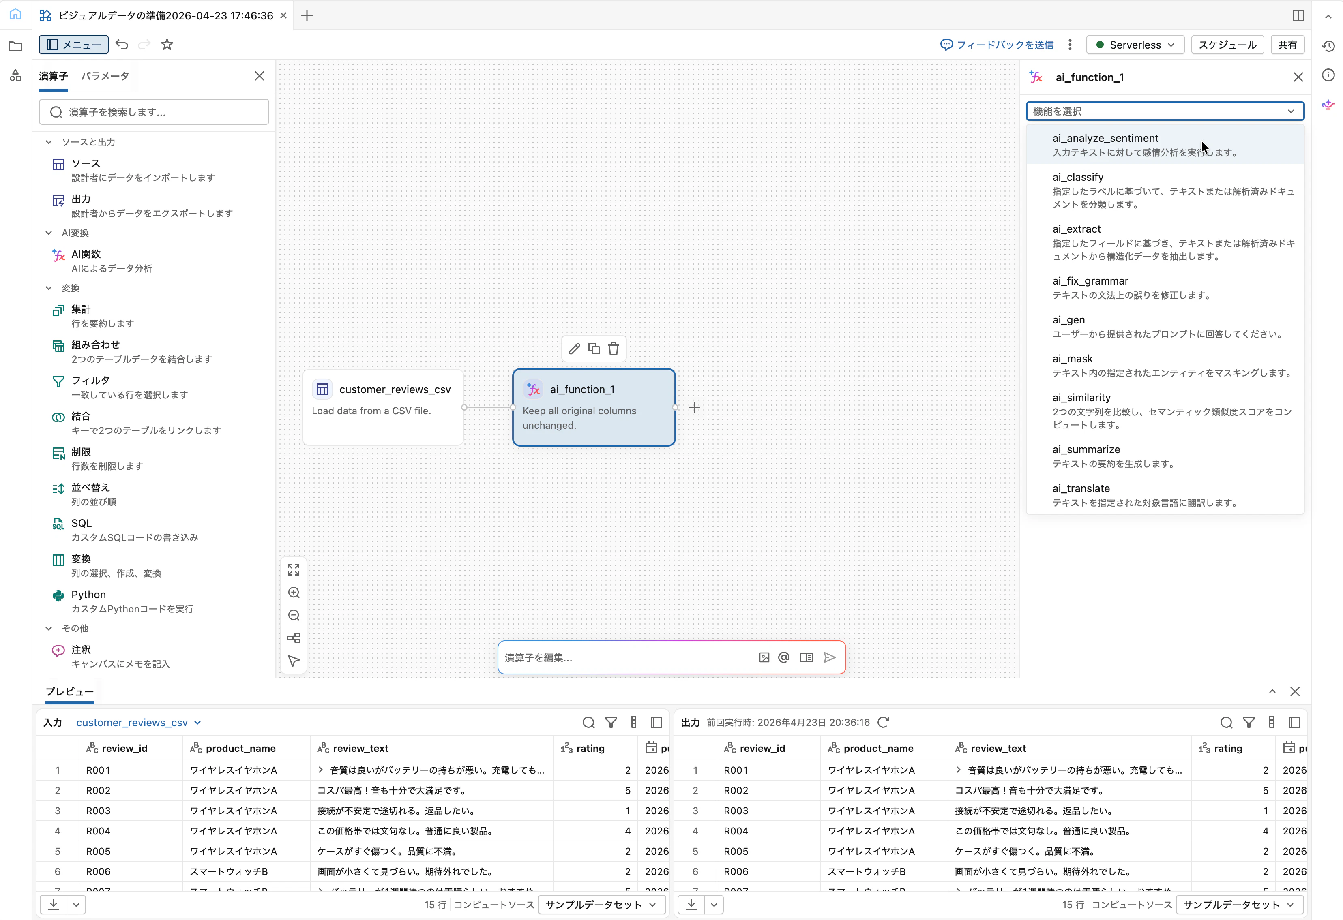Open the version history panel
Screen dimensions: 1343x920
pos(1328,46)
